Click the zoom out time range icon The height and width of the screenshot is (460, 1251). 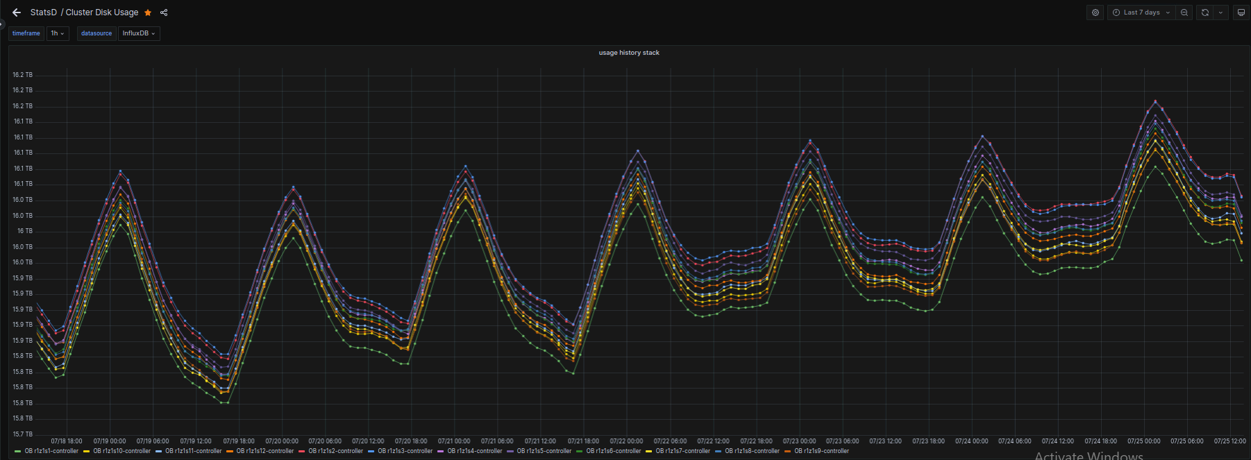(x=1184, y=12)
